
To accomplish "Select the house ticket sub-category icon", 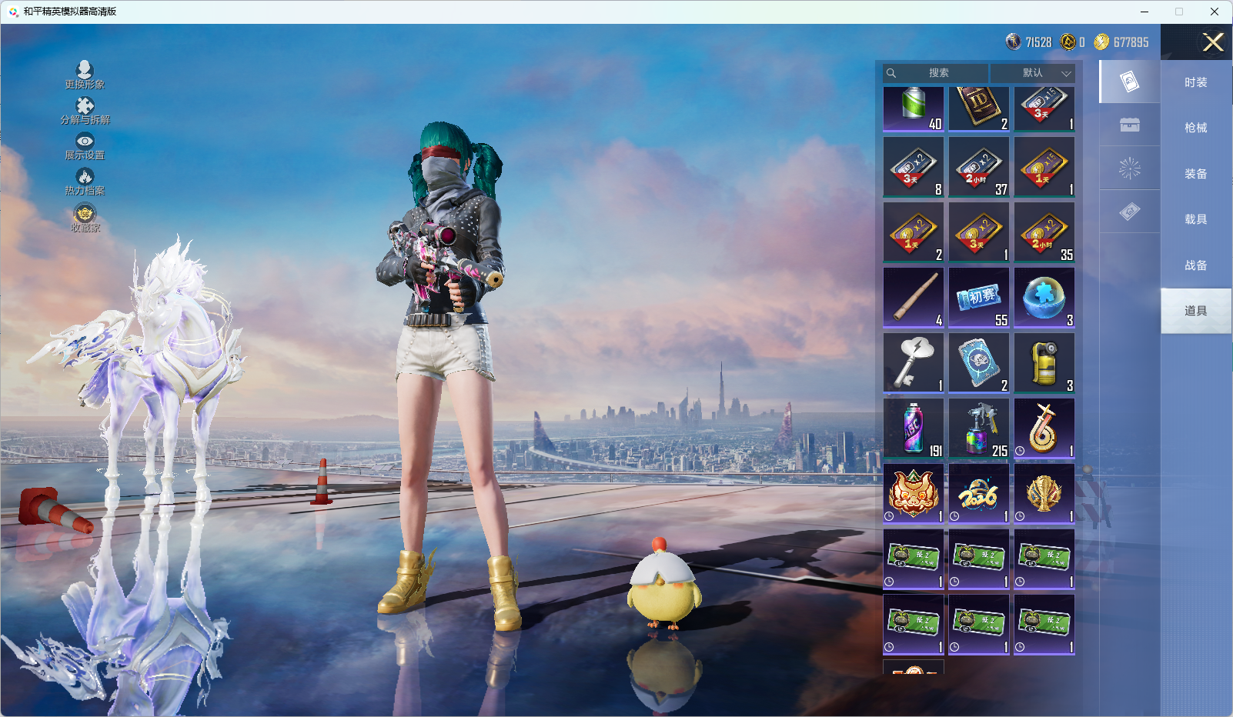I will point(1129,212).
